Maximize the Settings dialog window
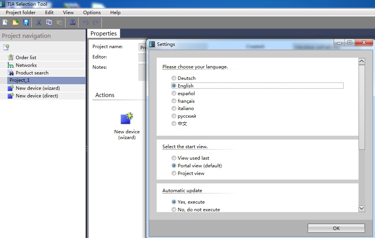This screenshot has height=238, width=375. (350, 42)
